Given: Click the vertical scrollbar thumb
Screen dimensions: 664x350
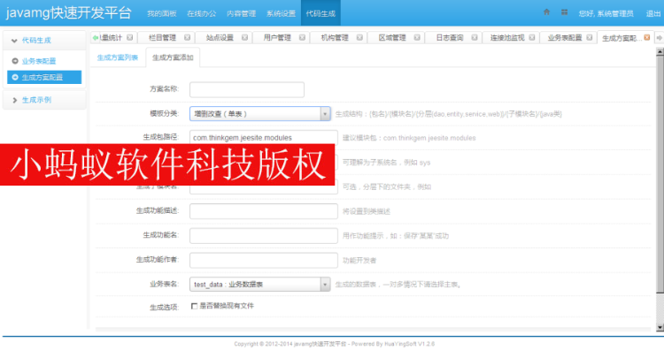Looking at the screenshot, I should 660,175.
